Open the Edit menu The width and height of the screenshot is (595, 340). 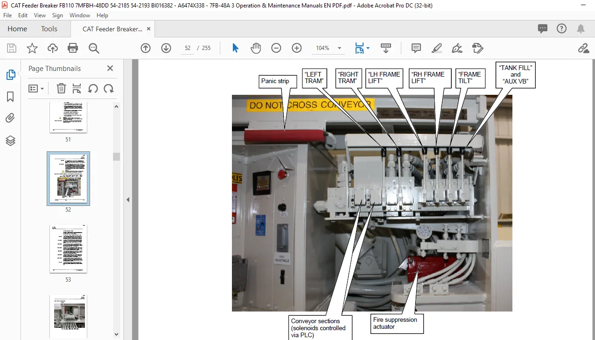click(23, 15)
